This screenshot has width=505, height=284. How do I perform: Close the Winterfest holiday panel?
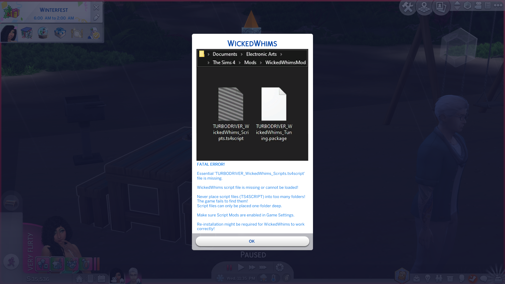[x=96, y=7]
